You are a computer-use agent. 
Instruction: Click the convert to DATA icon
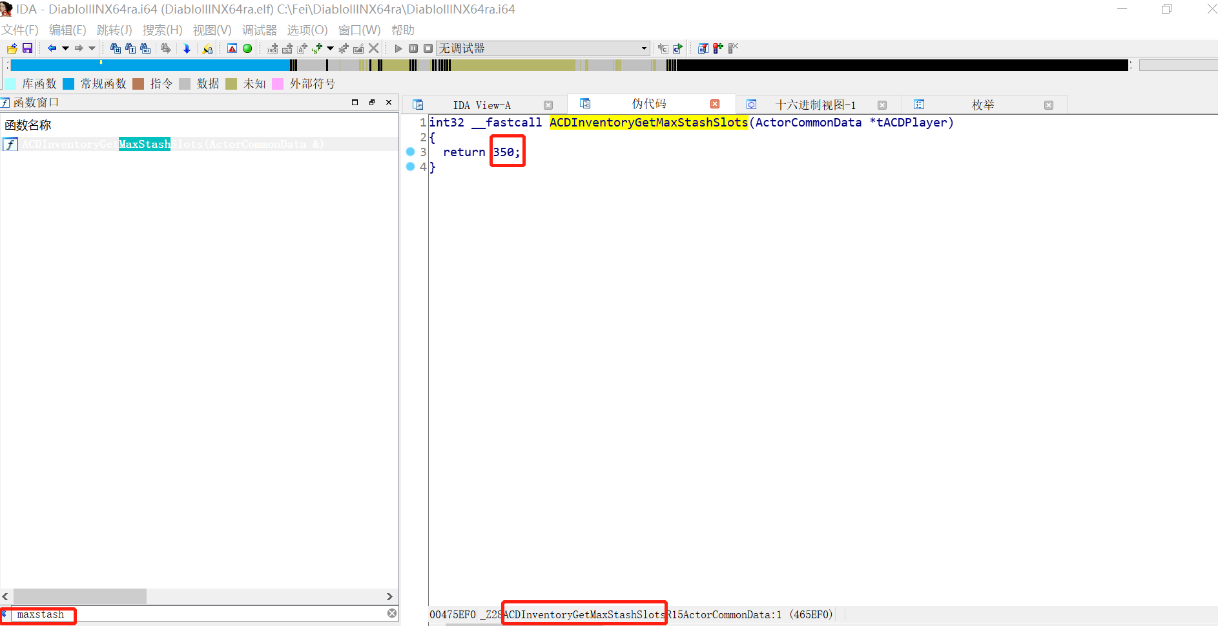(287, 48)
